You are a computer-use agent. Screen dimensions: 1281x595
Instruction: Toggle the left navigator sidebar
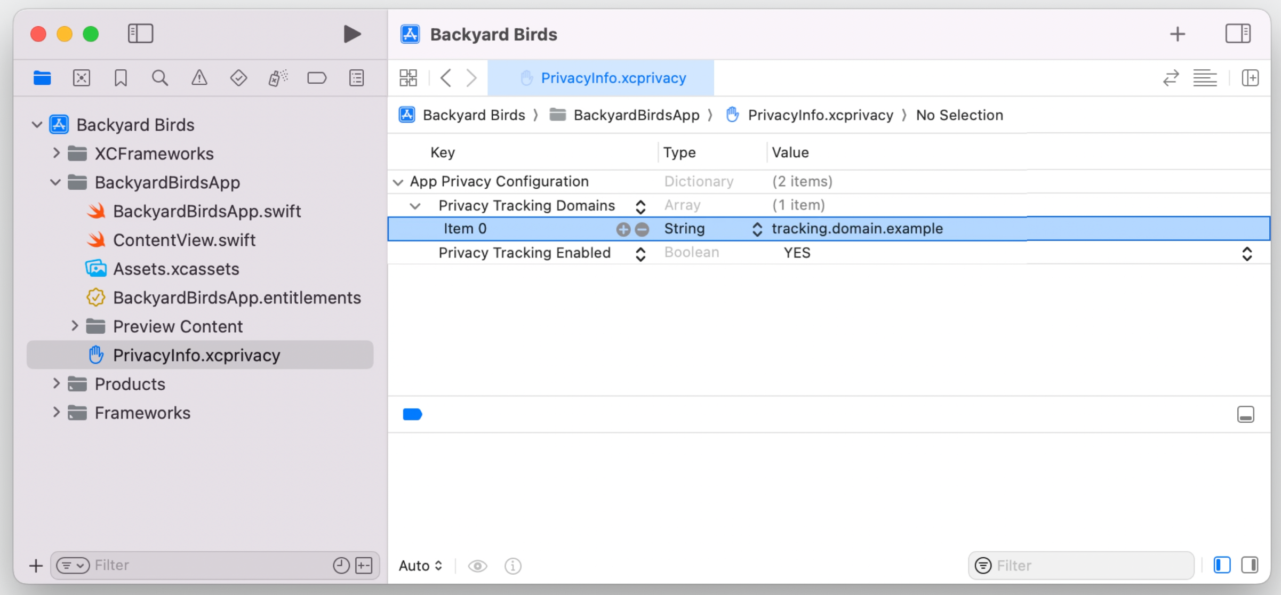coord(140,34)
